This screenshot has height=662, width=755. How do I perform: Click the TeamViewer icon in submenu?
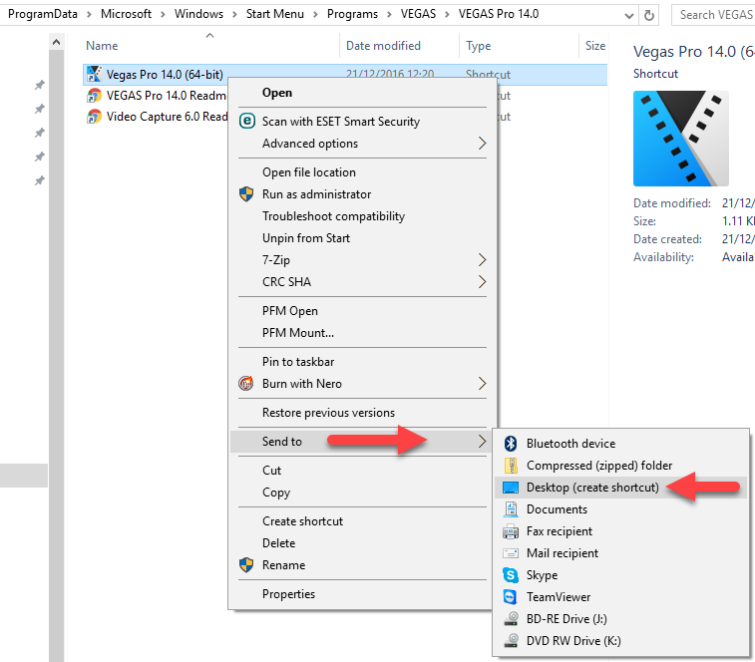click(x=511, y=597)
